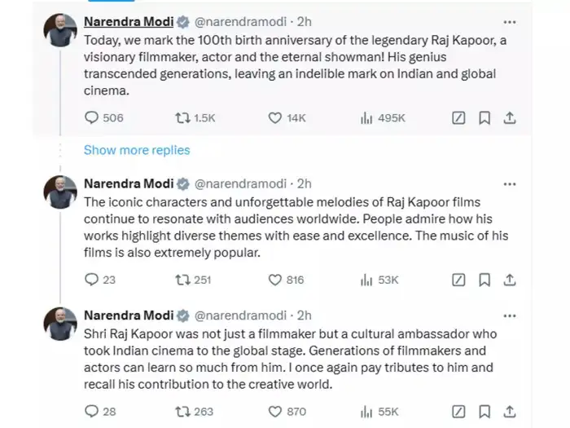
Task: Reply to the 100th birth anniversary tweet
Action: pyautogui.click(x=92, y=117)
